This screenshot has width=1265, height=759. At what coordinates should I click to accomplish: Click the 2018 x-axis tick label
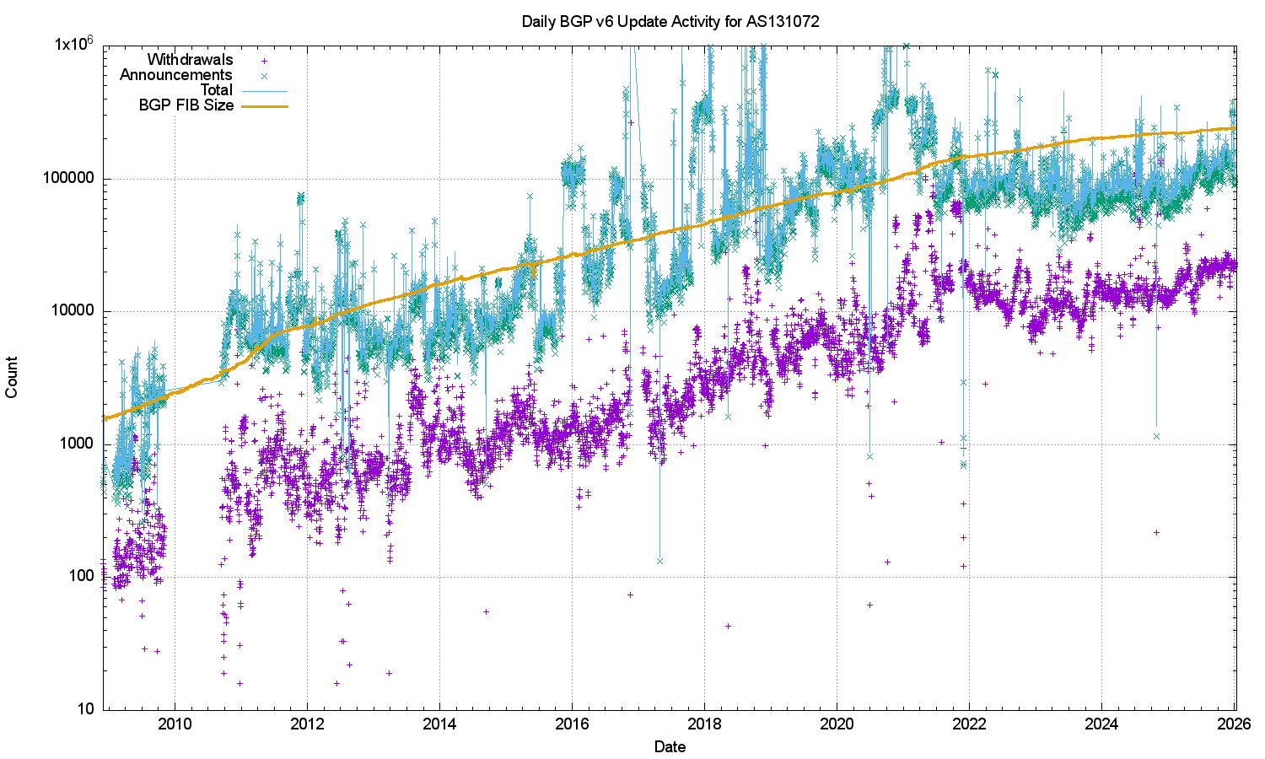pos(704,724)
